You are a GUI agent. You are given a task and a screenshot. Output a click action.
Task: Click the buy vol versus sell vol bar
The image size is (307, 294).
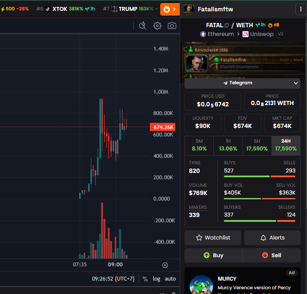point(259,199)
